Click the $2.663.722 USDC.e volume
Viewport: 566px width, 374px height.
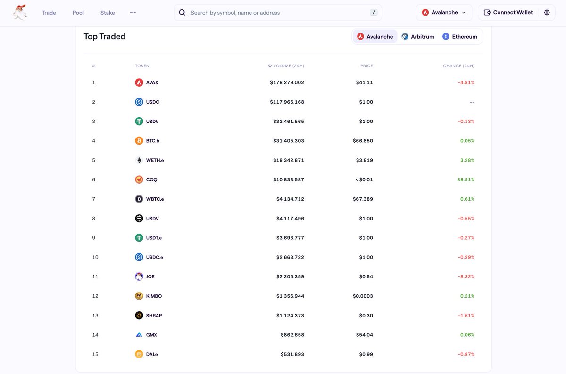(x=290, y=257)
